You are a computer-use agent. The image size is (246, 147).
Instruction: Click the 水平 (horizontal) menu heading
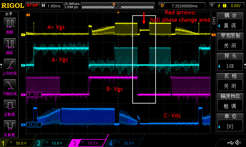click(x=9, y=14)
